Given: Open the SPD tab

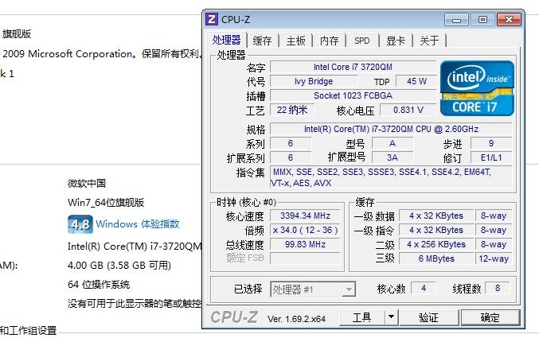Looking at the screenshot, I should (362, 41).
